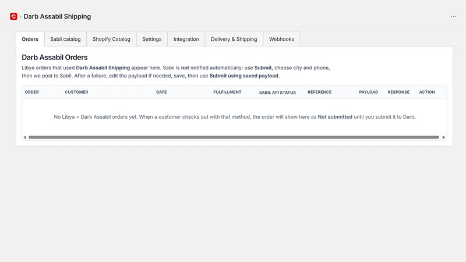466x262 pixels.
Task: Click the right arrow of the horizontal scrollbar
Action: [444, 137]
